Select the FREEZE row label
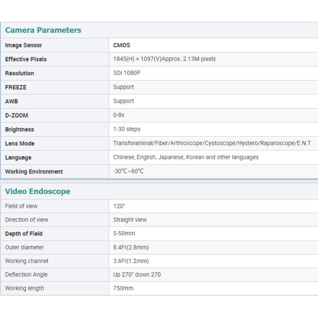Image resolution: width=318 pixels, height=318 pixels. [x=15, y=87]
